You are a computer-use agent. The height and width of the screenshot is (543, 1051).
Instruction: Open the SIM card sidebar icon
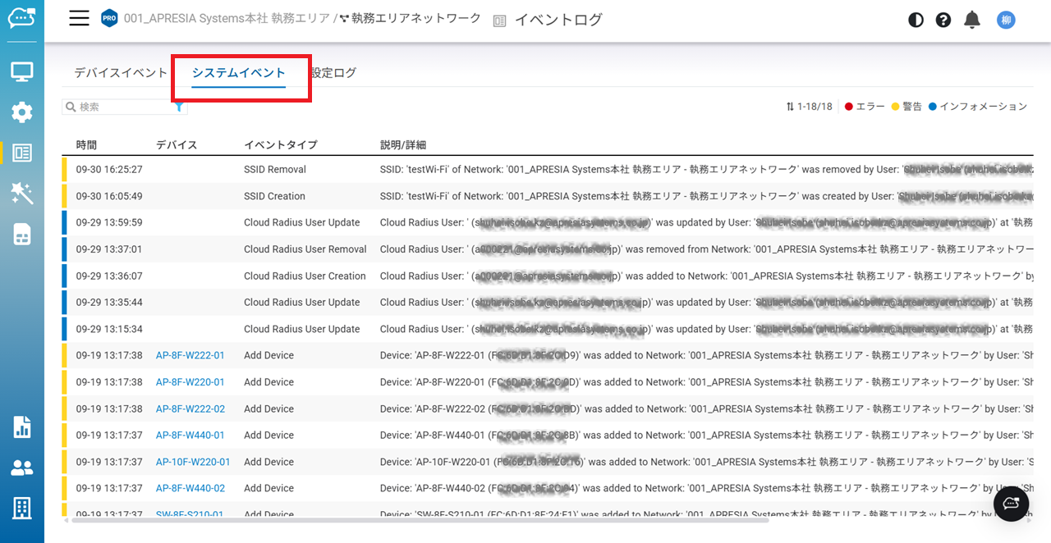click(22, 234)
